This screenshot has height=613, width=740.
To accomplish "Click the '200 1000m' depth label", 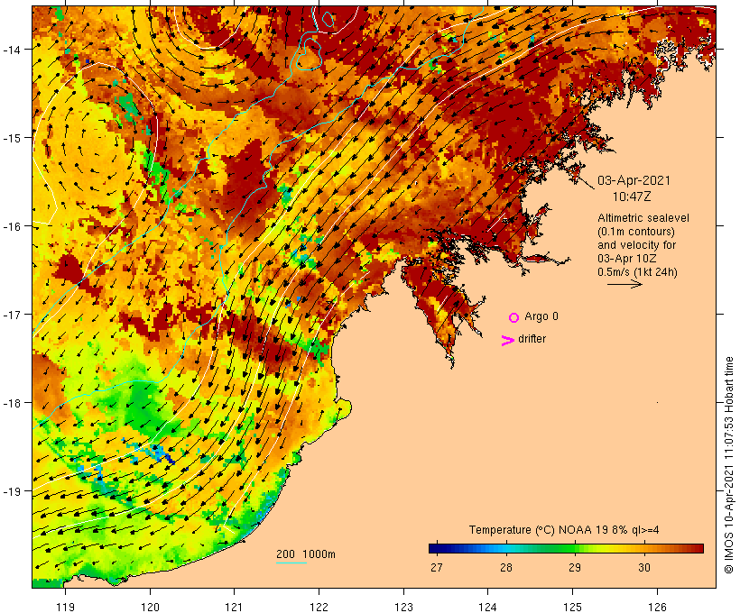I will tap(306, 554).
